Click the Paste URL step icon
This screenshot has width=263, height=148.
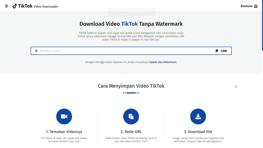click(x=131, y=117)
